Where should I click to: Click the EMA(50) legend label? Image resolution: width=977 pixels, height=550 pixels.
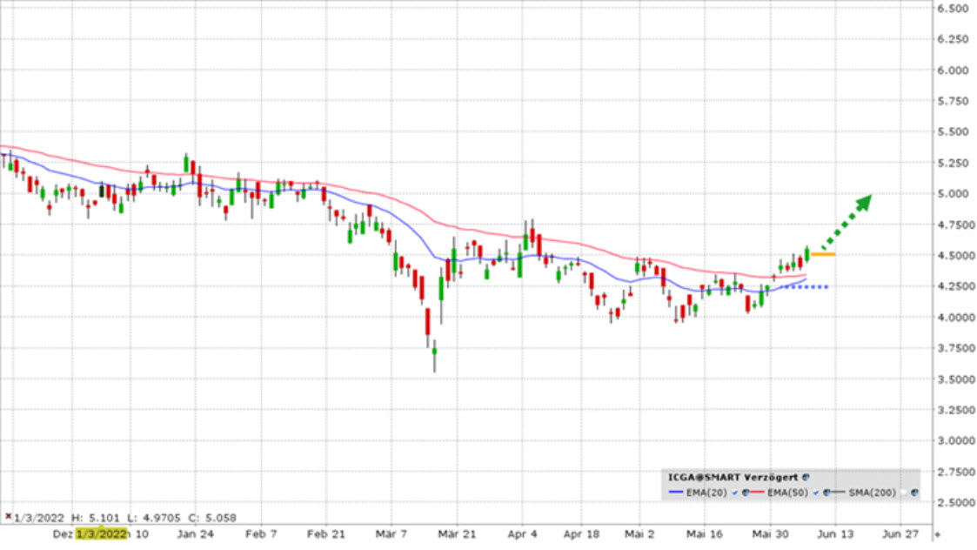point(787,493)
